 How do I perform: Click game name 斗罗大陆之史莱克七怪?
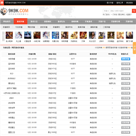(x=11, y=93)
